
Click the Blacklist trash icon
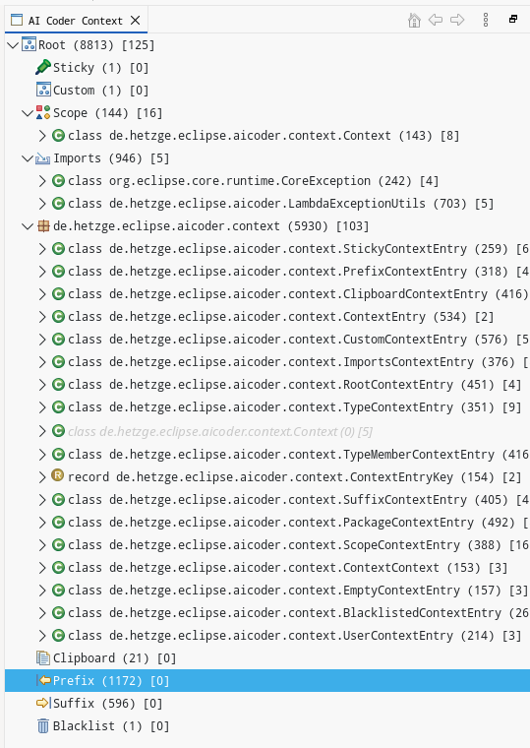(x=43, y=725)
